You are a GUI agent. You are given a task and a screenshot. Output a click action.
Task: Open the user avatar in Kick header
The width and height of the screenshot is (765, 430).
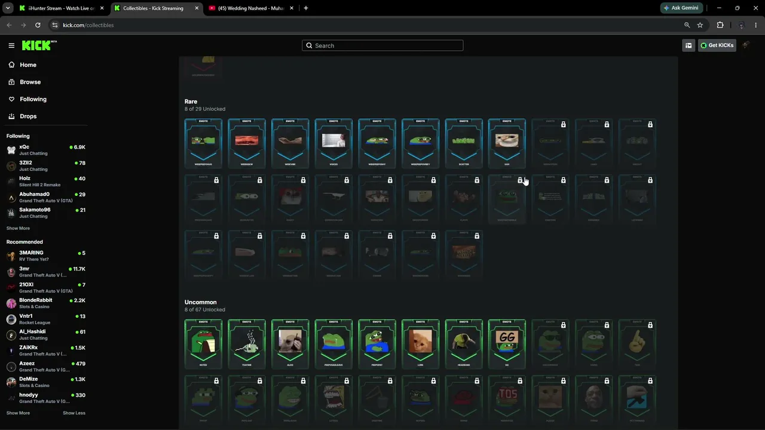coord(746,45)
